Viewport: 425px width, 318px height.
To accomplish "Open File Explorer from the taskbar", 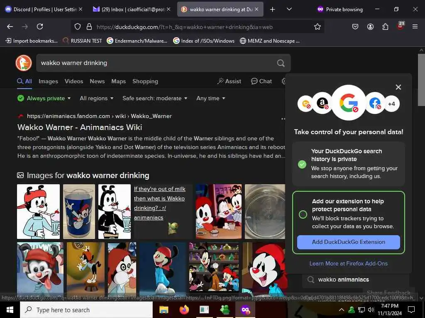I will (164, 310).
